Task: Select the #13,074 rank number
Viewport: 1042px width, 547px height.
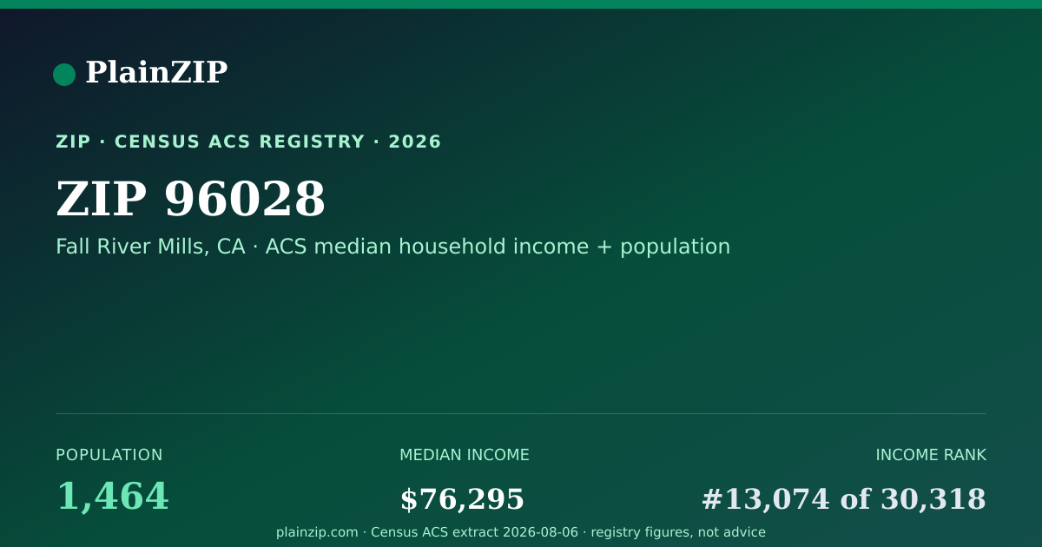Action: [766, 499]
